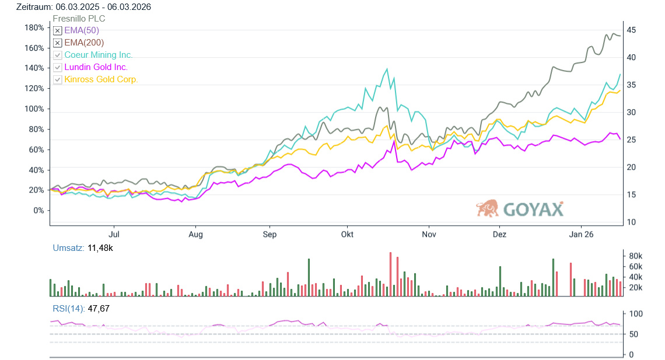Click the Zeitraum date range text
Screen dimensions: 665x360
(x=76, y=7)
